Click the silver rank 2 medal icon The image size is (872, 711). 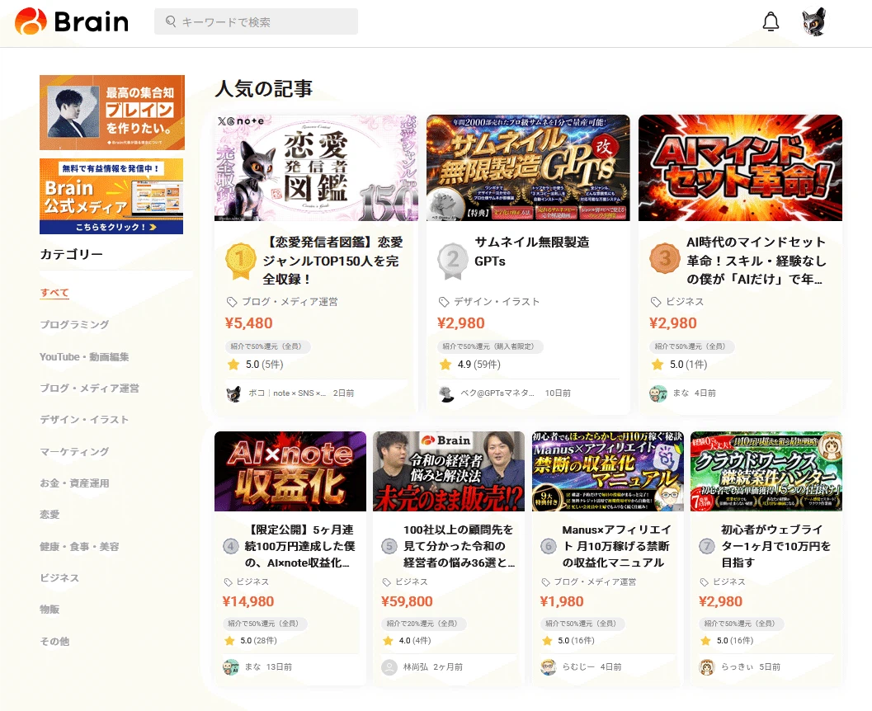(x=452, y=259)
